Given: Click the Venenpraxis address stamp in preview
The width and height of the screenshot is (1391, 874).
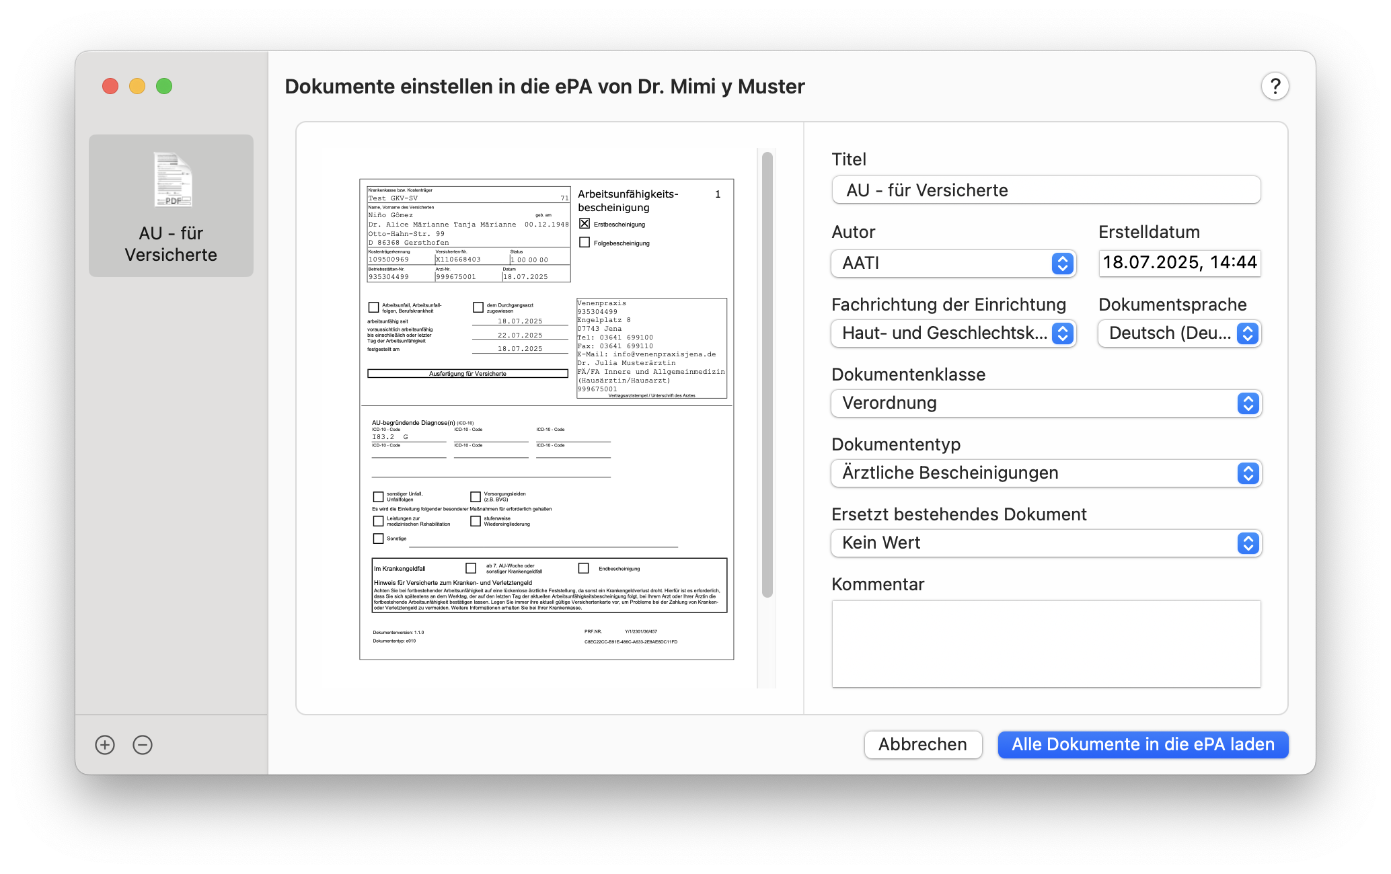Looking at the screenshot, I should (x=651, y=348).
